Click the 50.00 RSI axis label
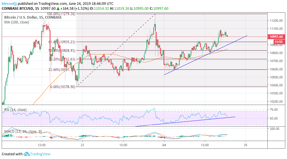The height and width of the screenshot is (159, 287). [274, 118]
